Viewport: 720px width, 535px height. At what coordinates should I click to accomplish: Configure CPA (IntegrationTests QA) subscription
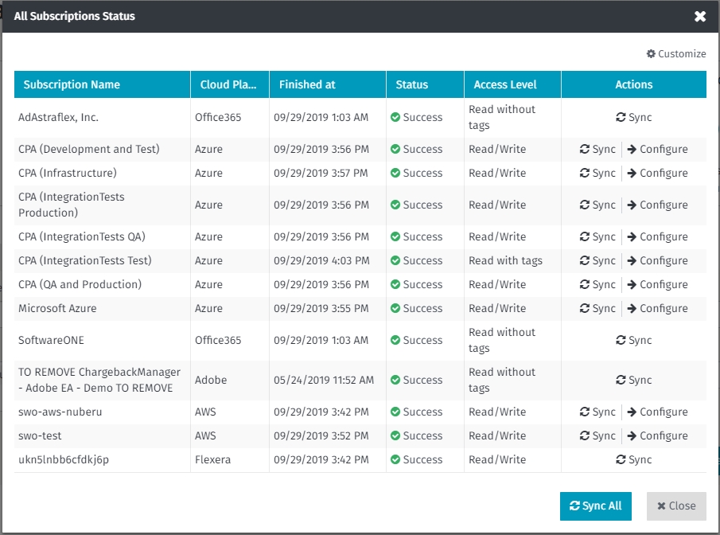tap(657, 236)
